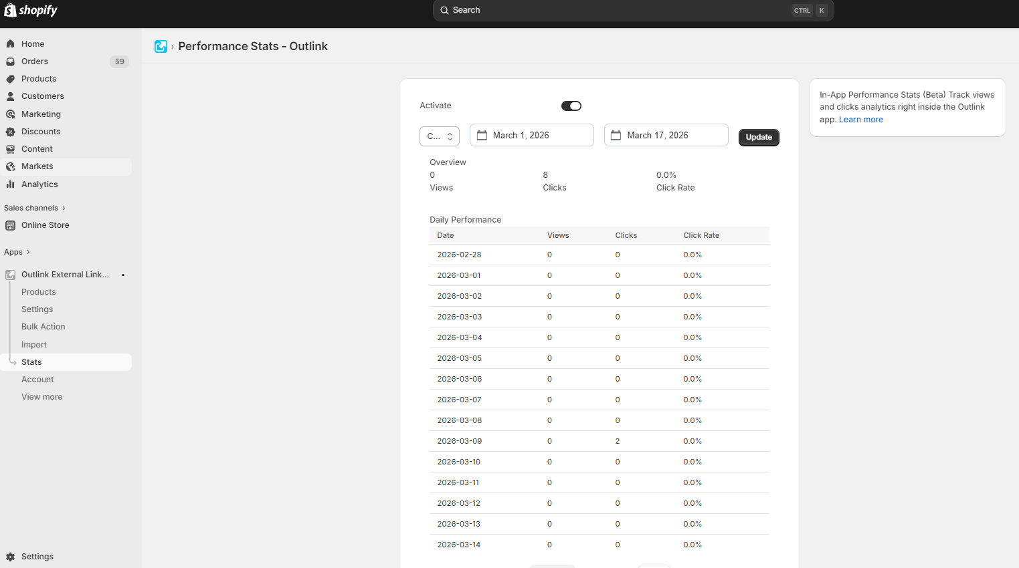Click the Daily Performance heading
Viewport: 1019px width, 568px height.
click(465, 220)
